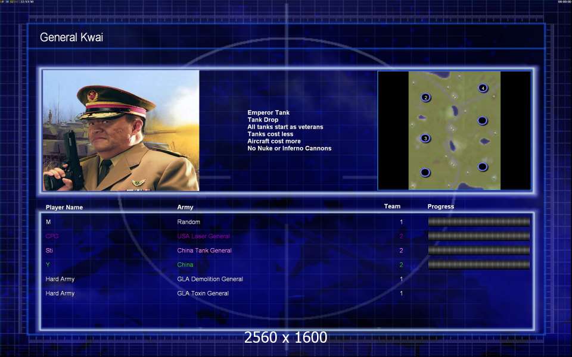This screenshot has width=572, height=357.
Task: Click team number 1 in GLA Toxin General row
Action: click(401, 293)
